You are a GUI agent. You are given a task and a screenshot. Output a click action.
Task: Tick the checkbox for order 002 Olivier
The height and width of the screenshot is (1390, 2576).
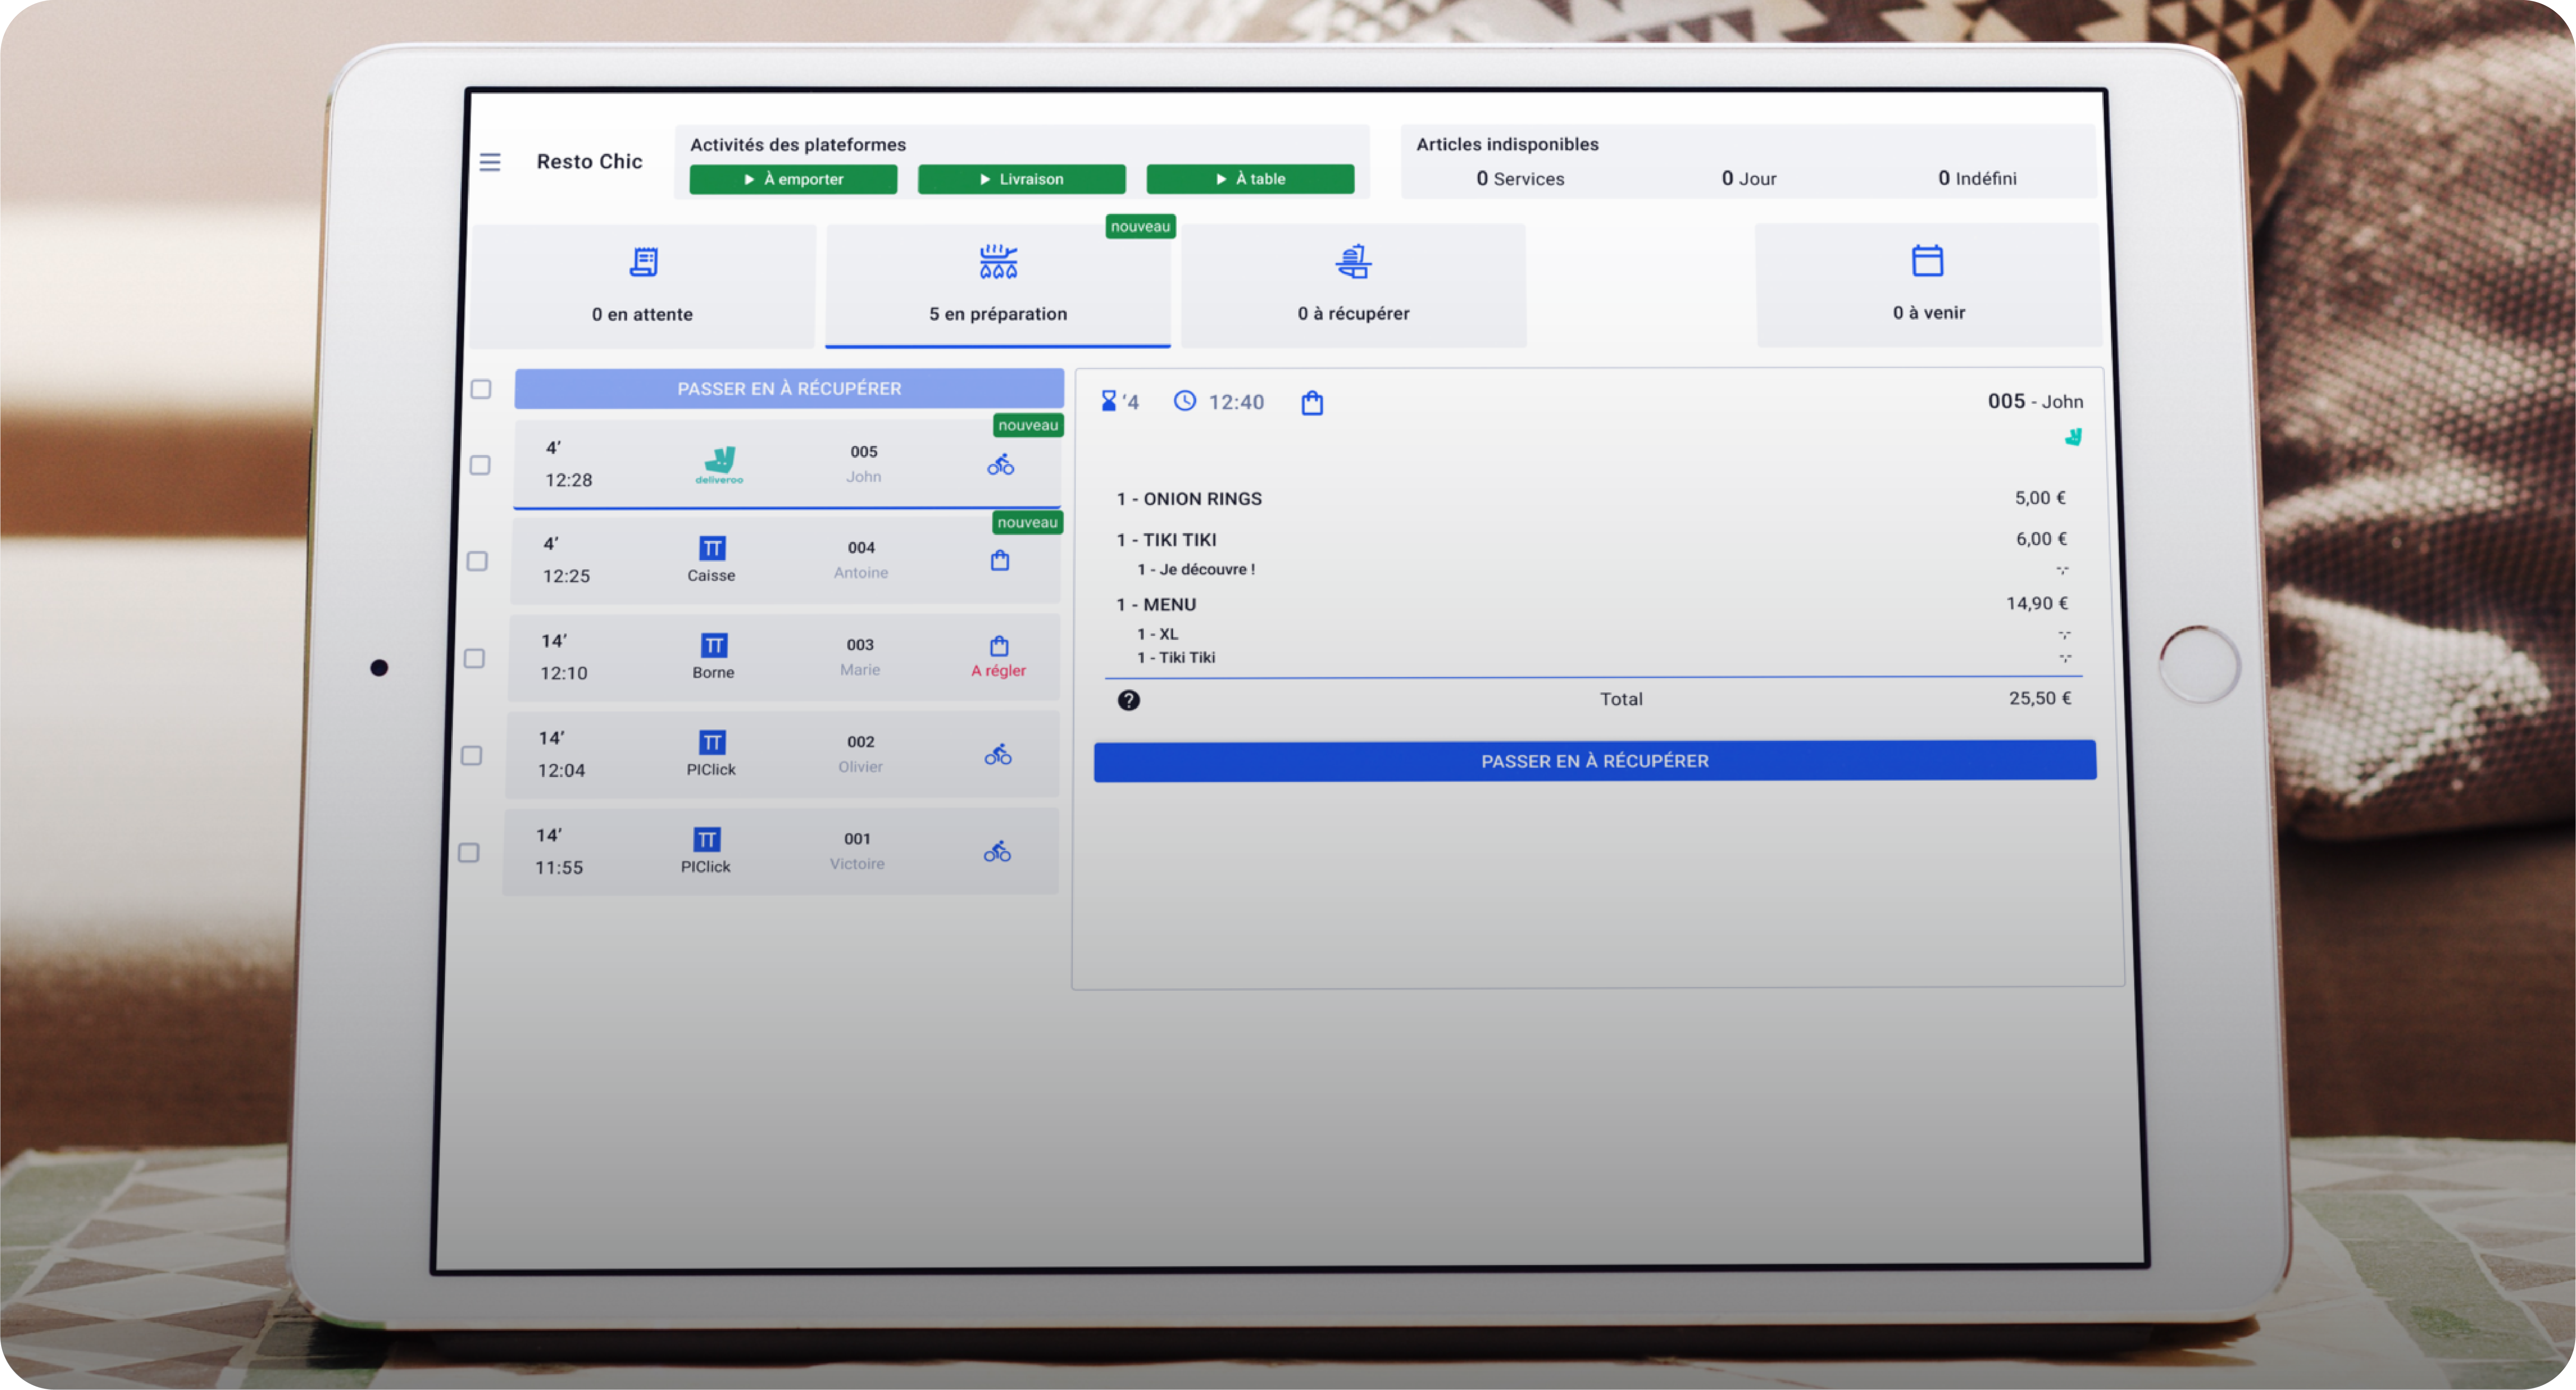472,755
